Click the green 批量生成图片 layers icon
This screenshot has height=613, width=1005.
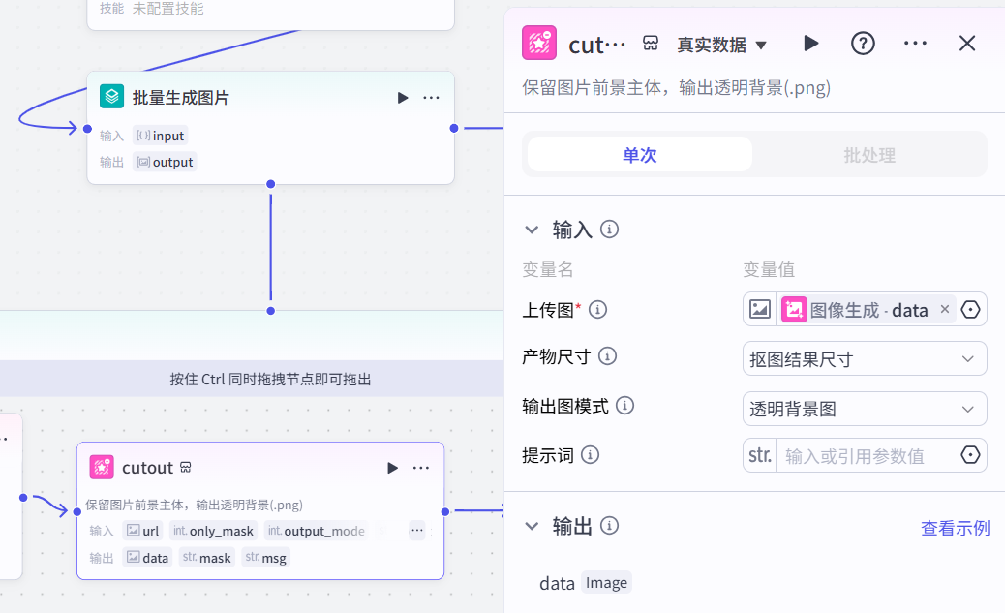pos(111,97)
